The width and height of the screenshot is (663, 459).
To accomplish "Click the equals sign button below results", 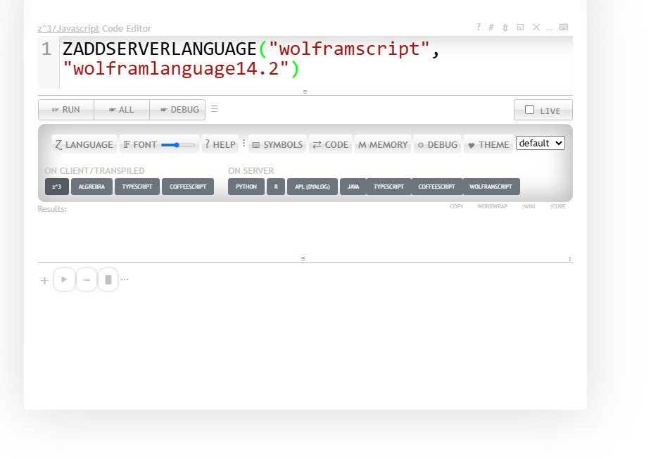I will click(x=87, y=279).
